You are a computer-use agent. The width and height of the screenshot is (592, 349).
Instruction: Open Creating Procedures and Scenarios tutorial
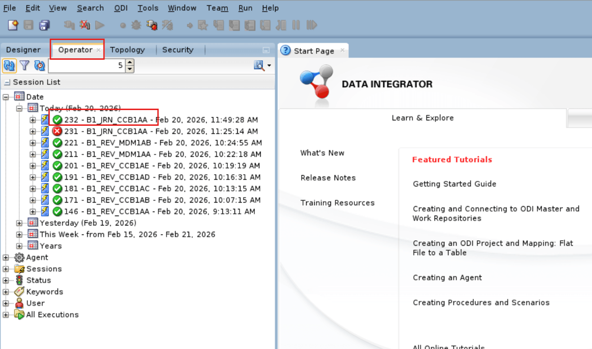coord(481,303)
